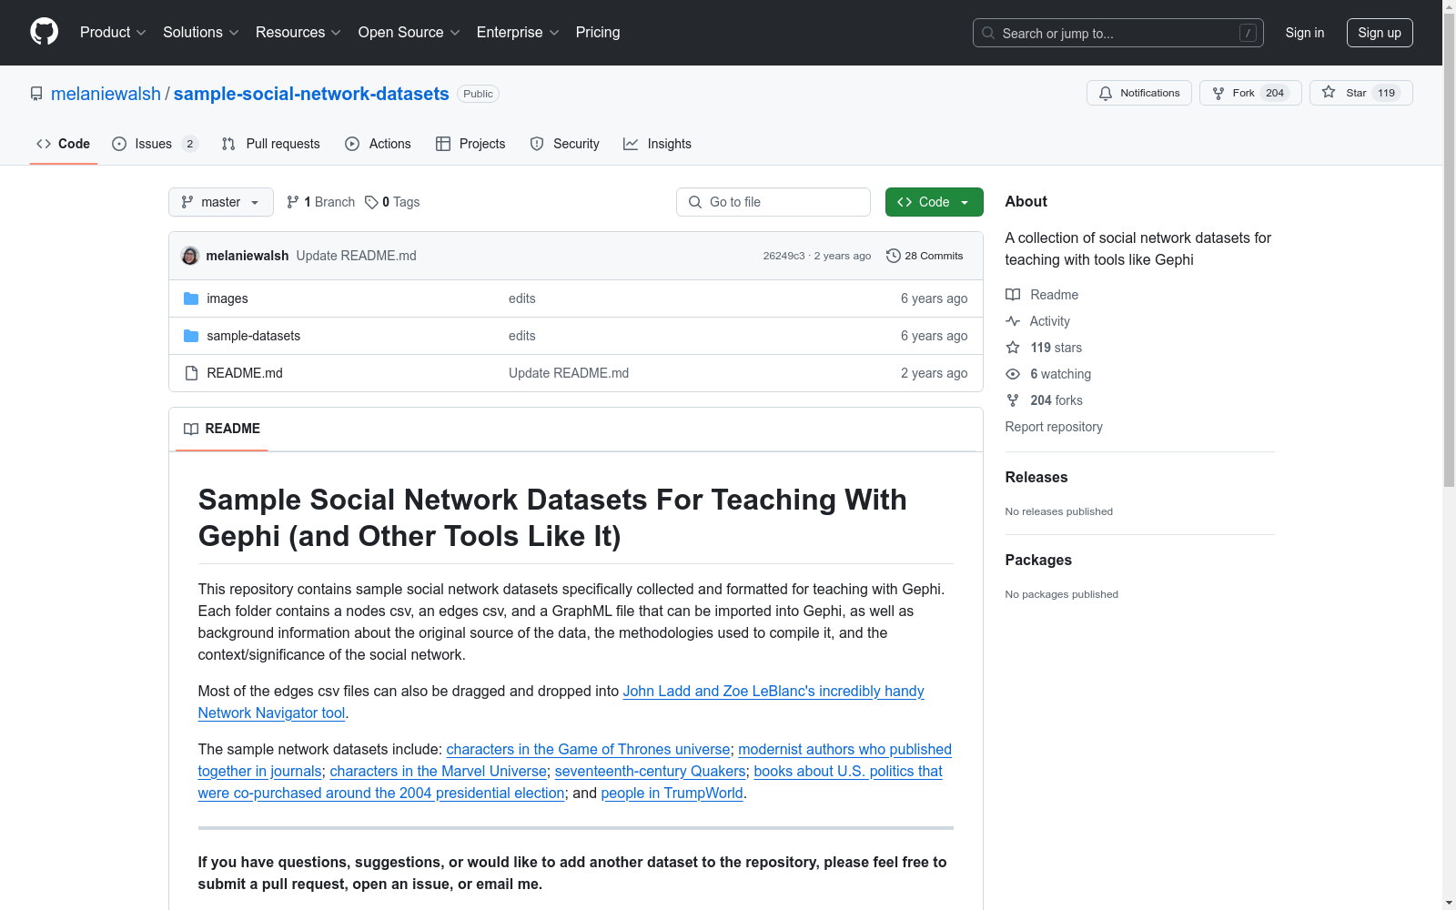
Task: Open the images folder
Action: (227, 298)
